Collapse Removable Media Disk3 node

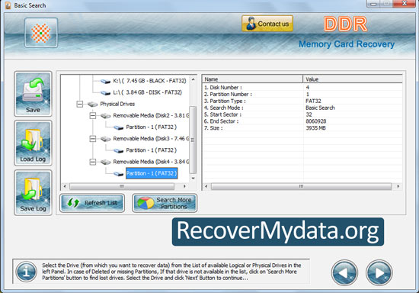[x=93, y=139]
